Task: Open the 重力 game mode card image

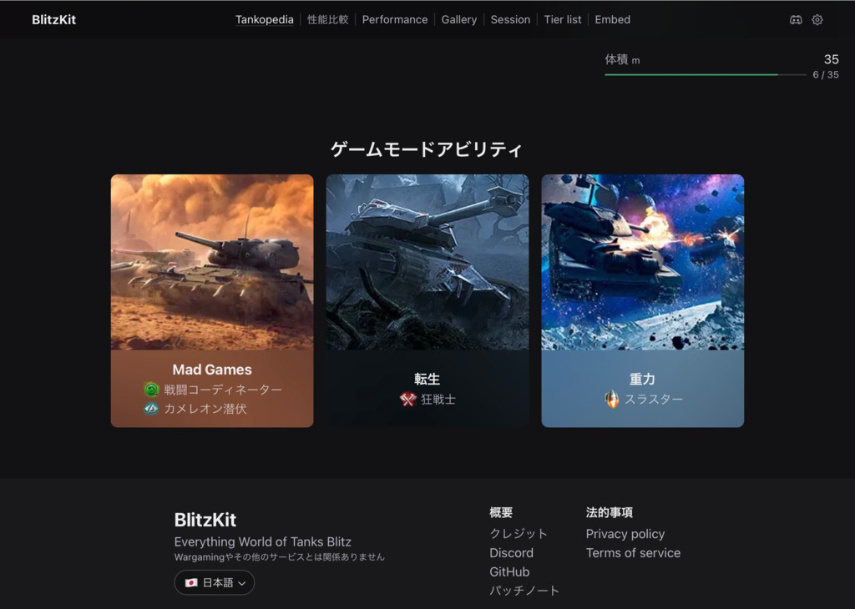Action: (643, 262)
